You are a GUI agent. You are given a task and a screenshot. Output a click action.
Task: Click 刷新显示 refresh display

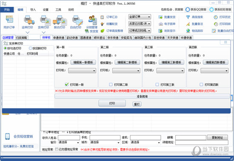[x=167, y=31]
